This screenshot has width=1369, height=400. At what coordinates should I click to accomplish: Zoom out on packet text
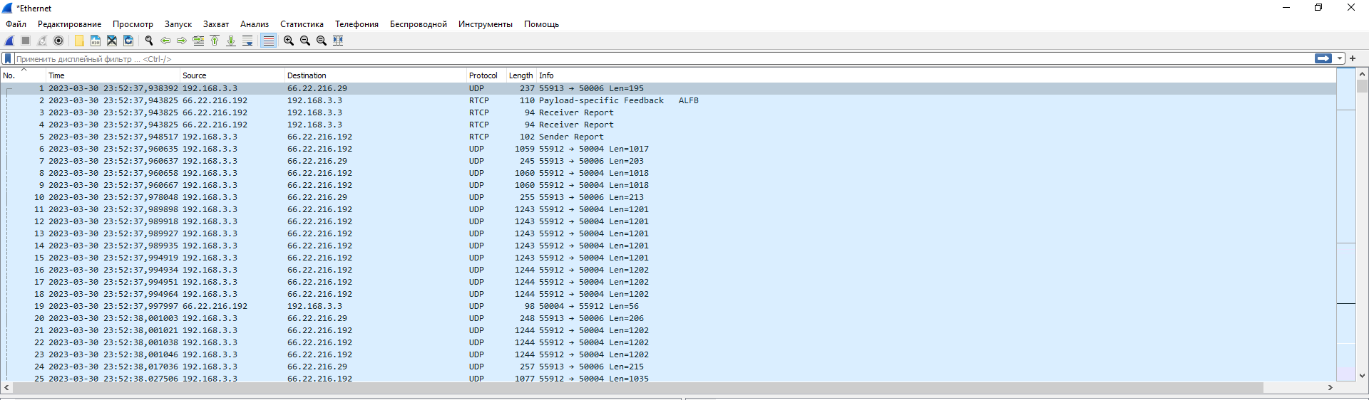click(x=305, y=41)
